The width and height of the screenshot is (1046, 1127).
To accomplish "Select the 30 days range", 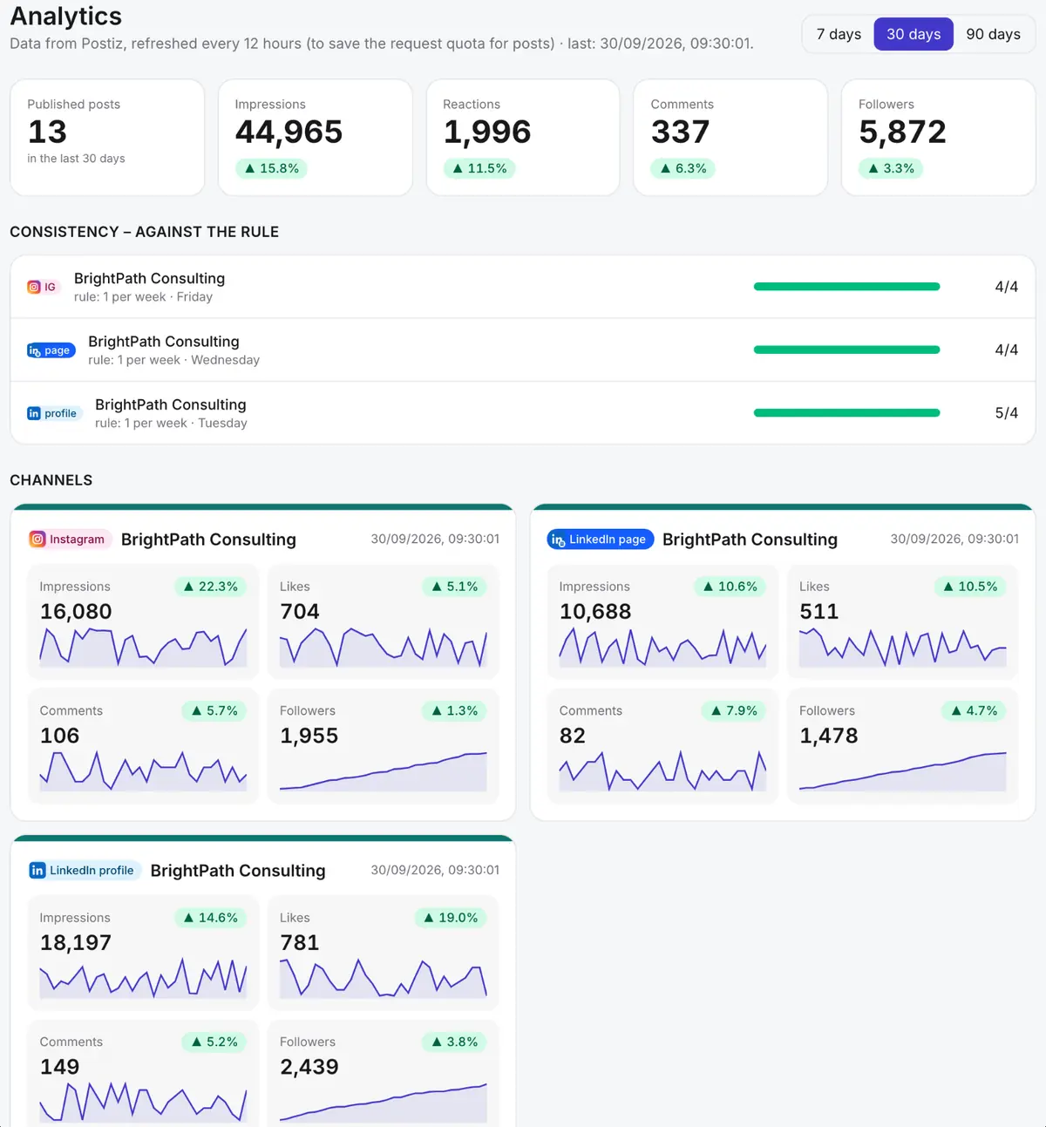I will [x=914, y=34].
